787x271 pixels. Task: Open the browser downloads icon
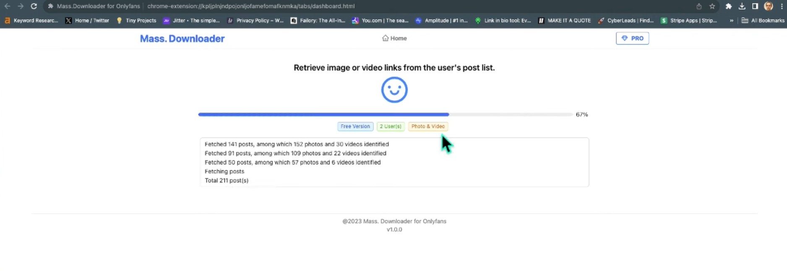click(742, 6)
